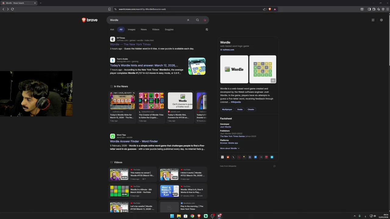The width and height of the screenshot is (390, 219).
Task: Open The Creator of Wordle Tries news card
Action: point(151,108)
